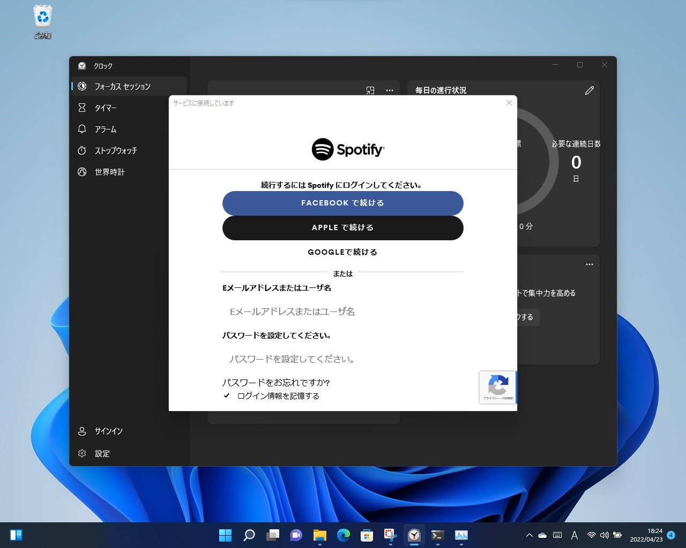
Task: Click the taskbar Search icon
Action: click(x=249, y=535)
